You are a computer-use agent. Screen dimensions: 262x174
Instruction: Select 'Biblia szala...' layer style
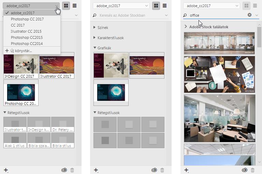click(x=39, y=141)
